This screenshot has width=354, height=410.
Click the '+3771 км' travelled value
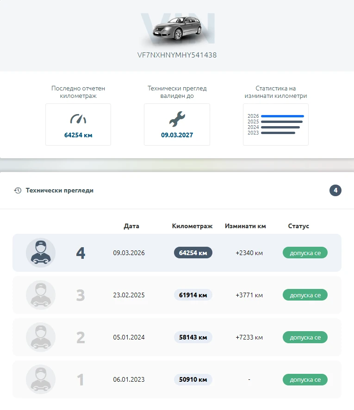(x=249, y=295)
